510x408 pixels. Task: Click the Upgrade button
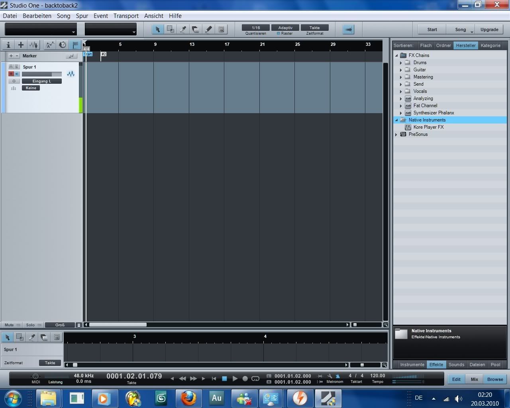click(489, 29)
